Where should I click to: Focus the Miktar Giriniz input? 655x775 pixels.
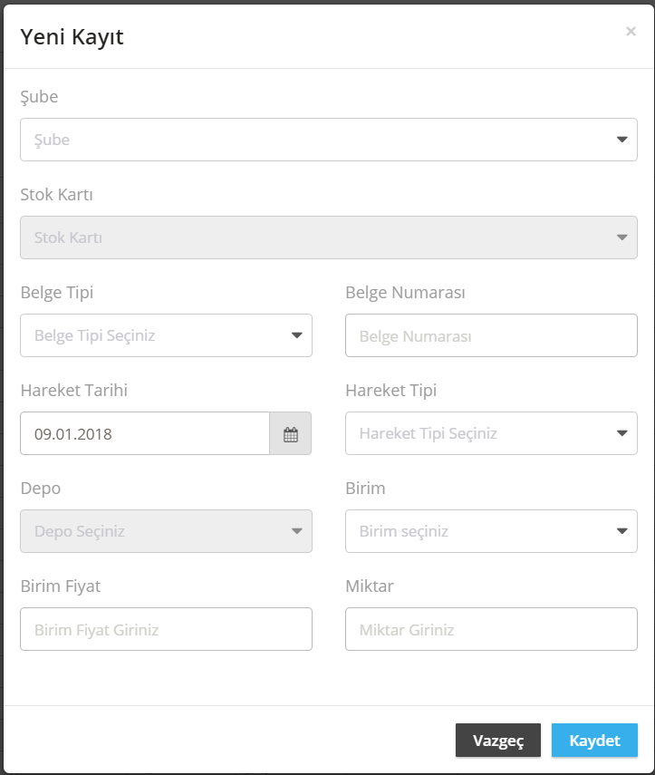coord(491,629)
